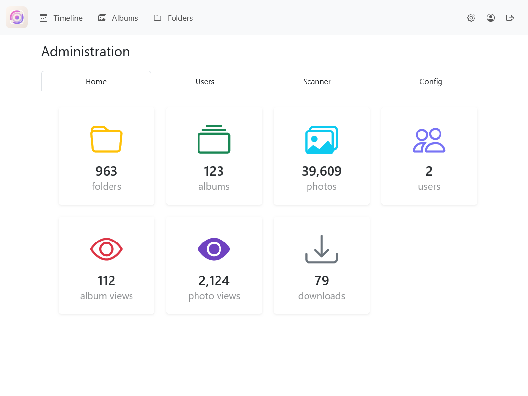
Task: Open the Albums view
Action: point(118,18)
